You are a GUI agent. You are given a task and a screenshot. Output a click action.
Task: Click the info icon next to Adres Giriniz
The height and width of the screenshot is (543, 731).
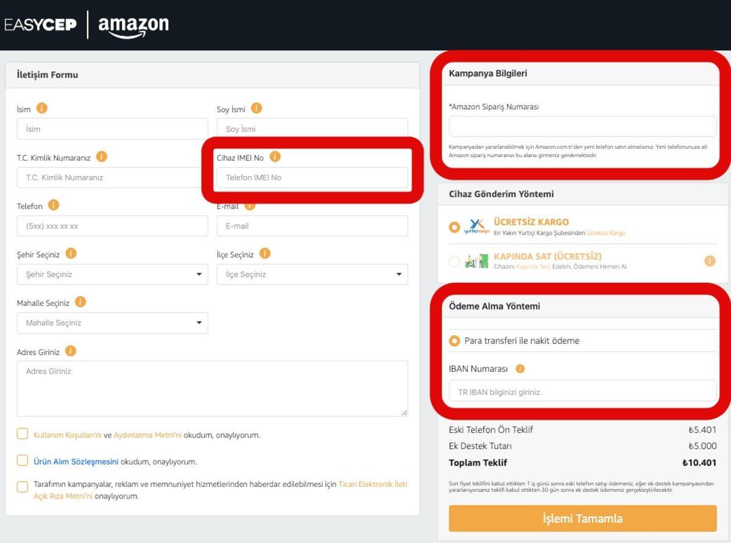pyautogui.click(x=70, y=352)
